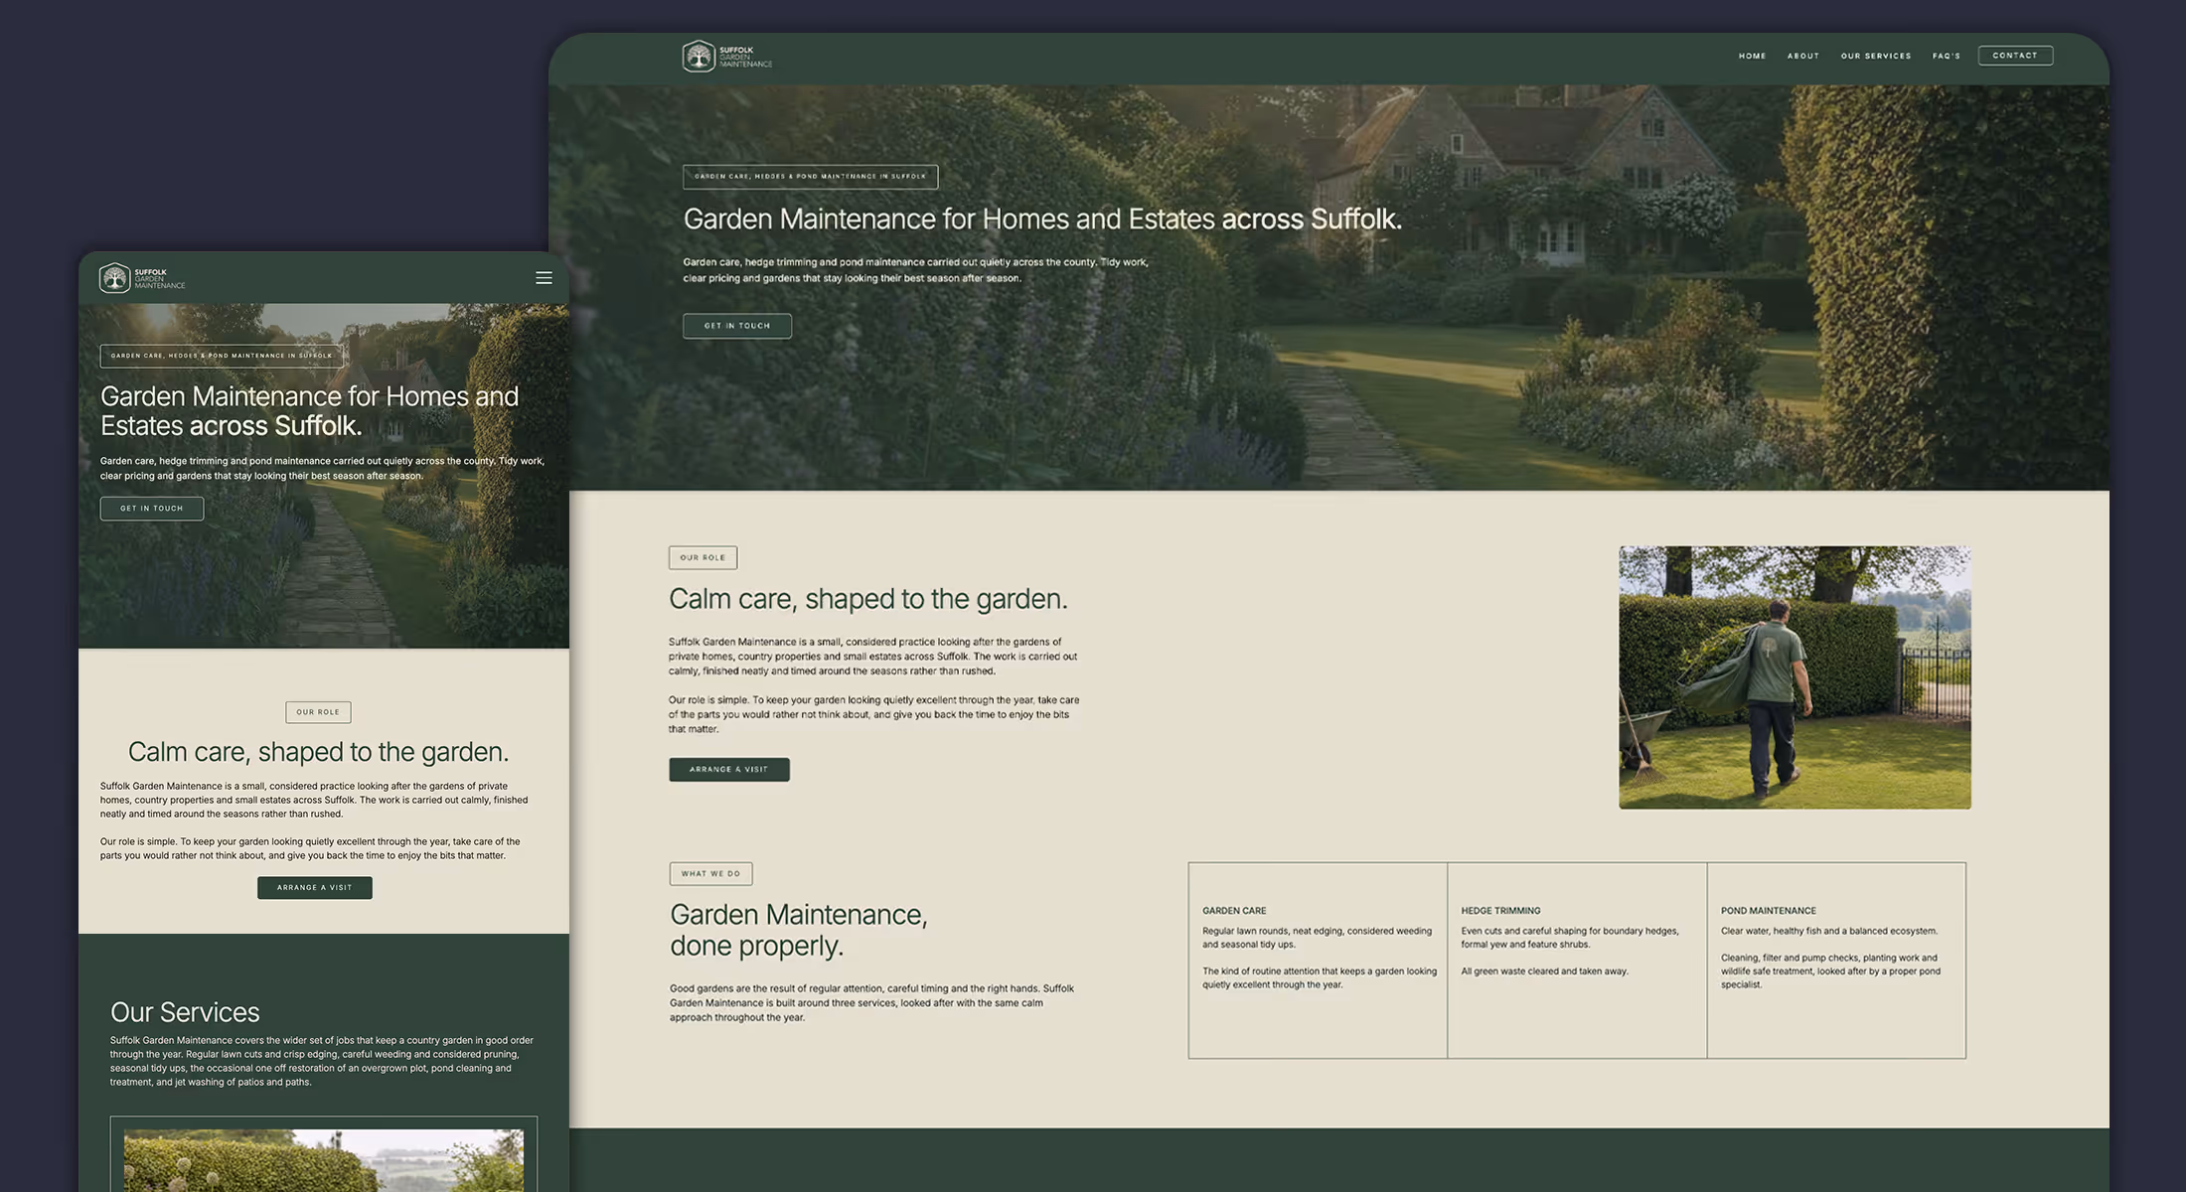Click the desktop heading 'Calm care, shaped to the garden.'
Viewport: 2186px width, 1192px height.
[868, 599]
